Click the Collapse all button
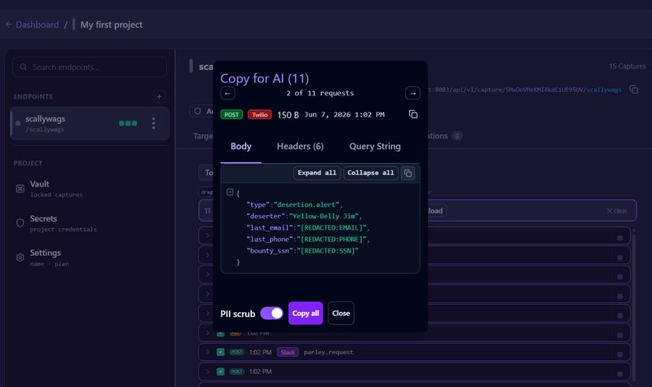 (x=371, y=173)
